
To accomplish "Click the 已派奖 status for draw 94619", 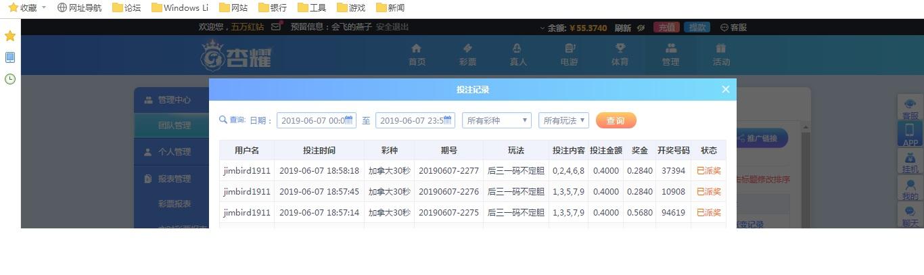I will point(709,212).
